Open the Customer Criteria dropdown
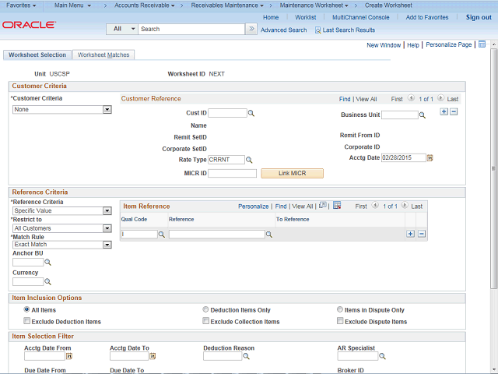Screen dimensions: 498x374 (107, 110)
